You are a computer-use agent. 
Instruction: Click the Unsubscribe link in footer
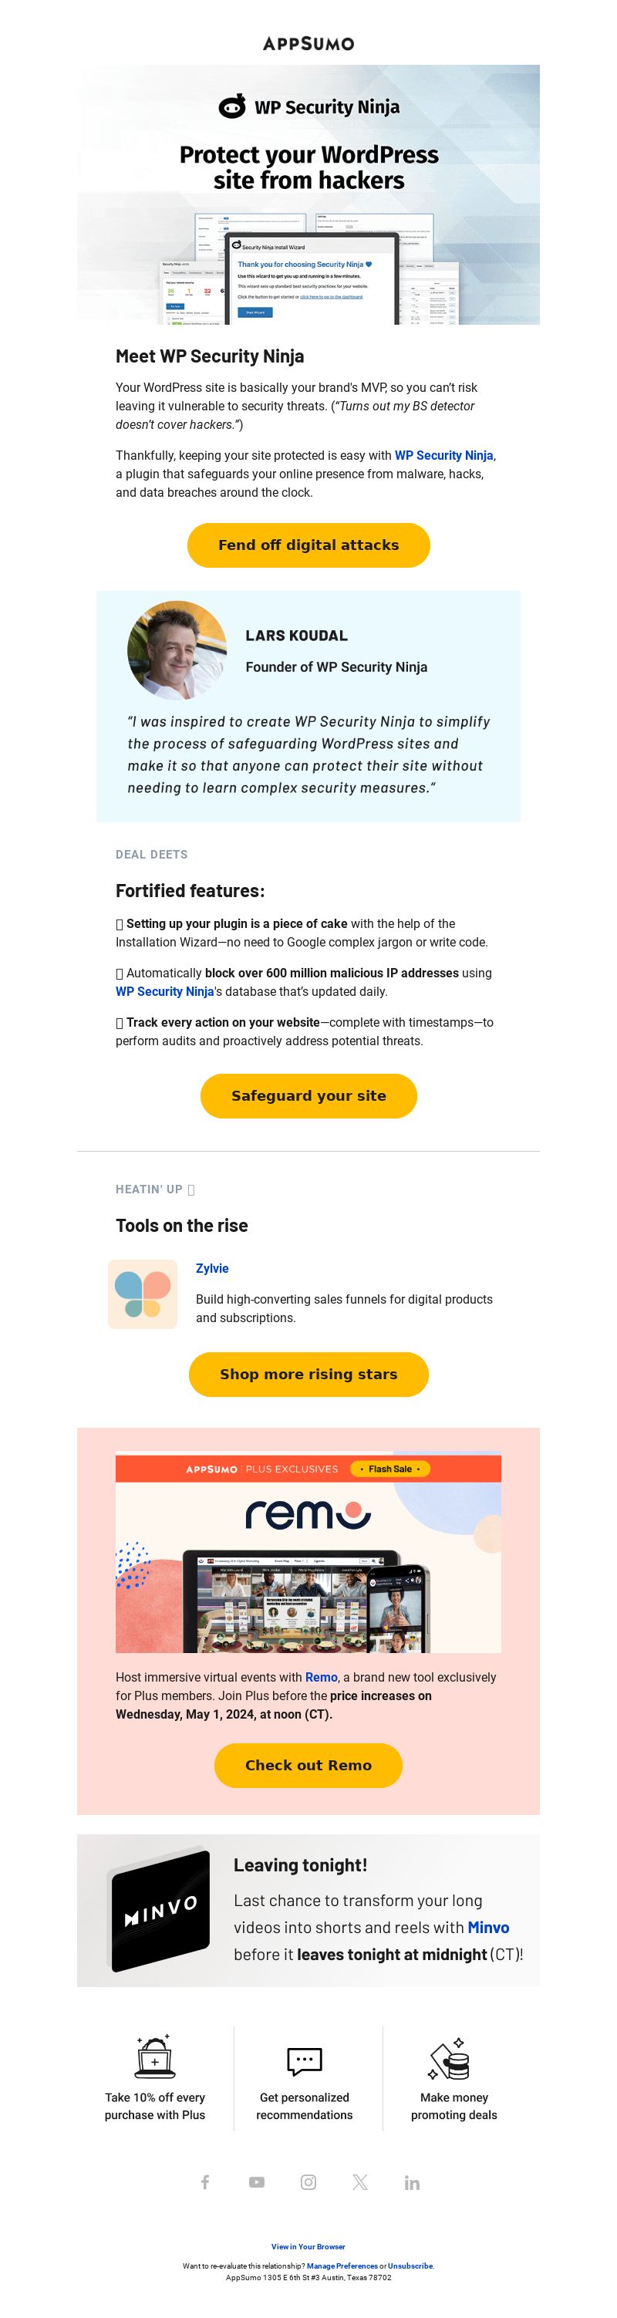point(410,2265)
